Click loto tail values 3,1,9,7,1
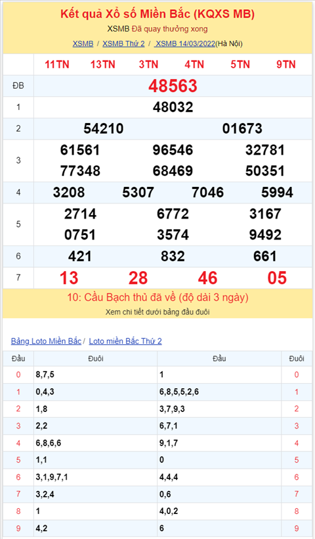315x539 pixels. 52,477
